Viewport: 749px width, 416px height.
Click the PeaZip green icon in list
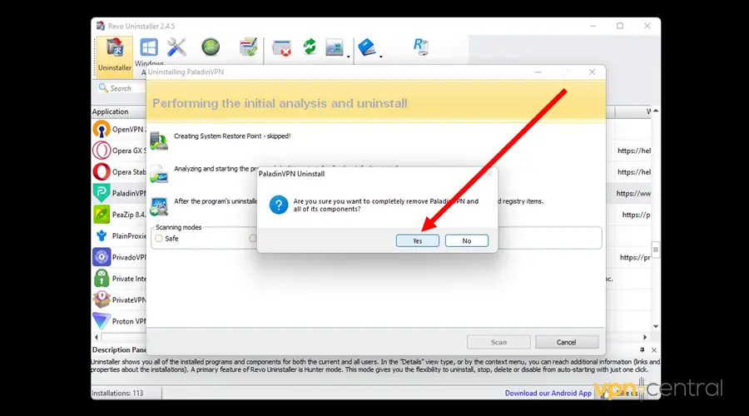click(x=102, y=215)
